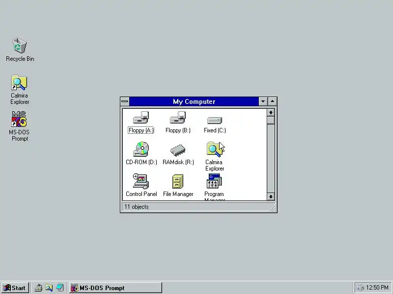393x294 pixels.
Task: Click the 12:50 PM taskbar clock
Action: [x=377, y=288]
